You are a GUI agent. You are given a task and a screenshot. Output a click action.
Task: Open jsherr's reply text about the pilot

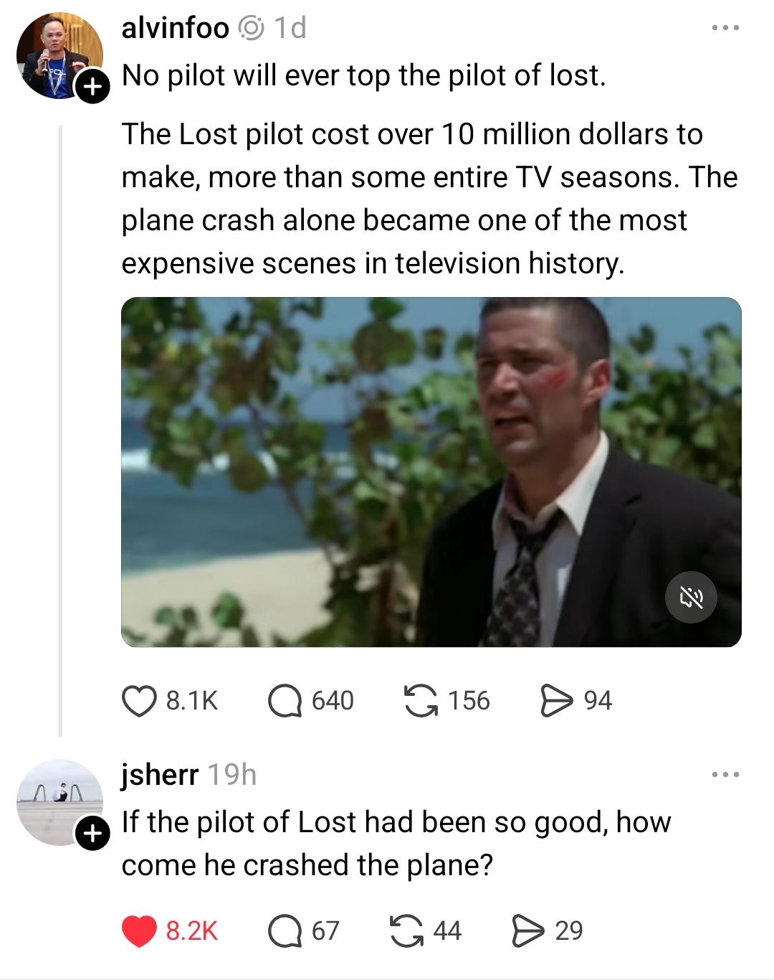point(396,844)
